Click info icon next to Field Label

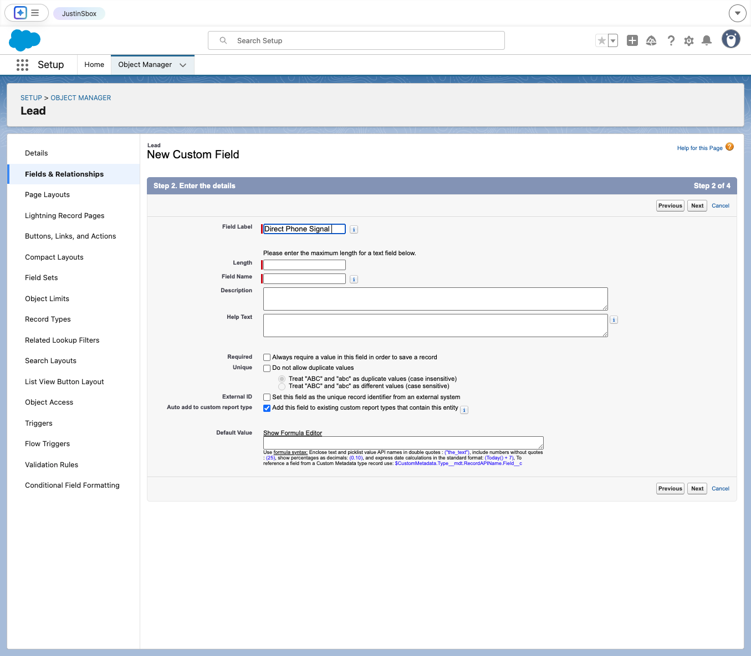(x=354, y=229)
